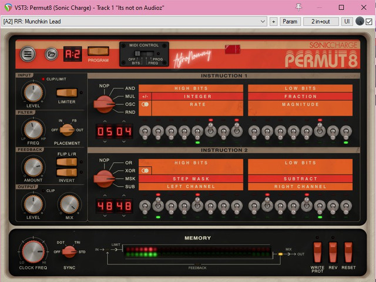Click the memory LED display
This screenshot has width=376, height=282.
[x=198, y=252]
